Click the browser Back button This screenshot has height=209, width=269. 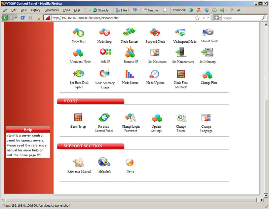5,18
